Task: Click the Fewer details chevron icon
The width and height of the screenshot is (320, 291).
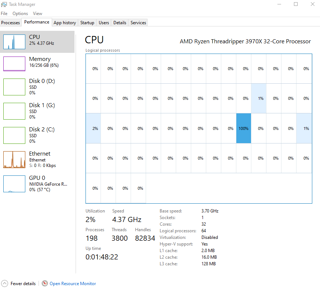Action: coord(4,283)
